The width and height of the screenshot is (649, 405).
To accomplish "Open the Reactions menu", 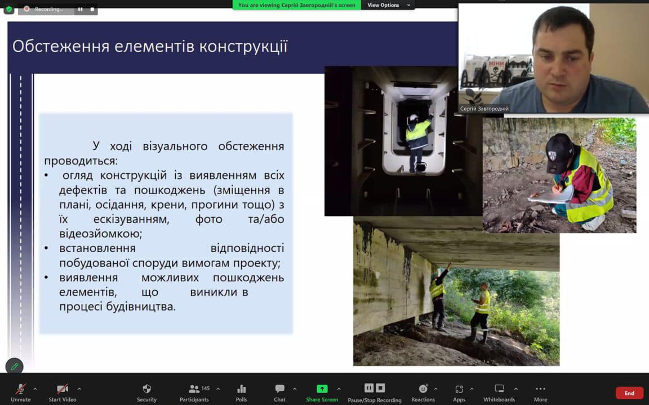I will pos(423,392).
